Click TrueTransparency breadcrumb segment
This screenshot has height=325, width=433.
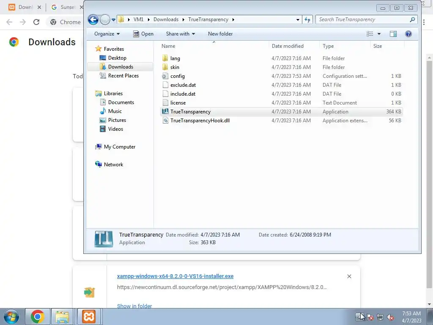click(208, 19)
